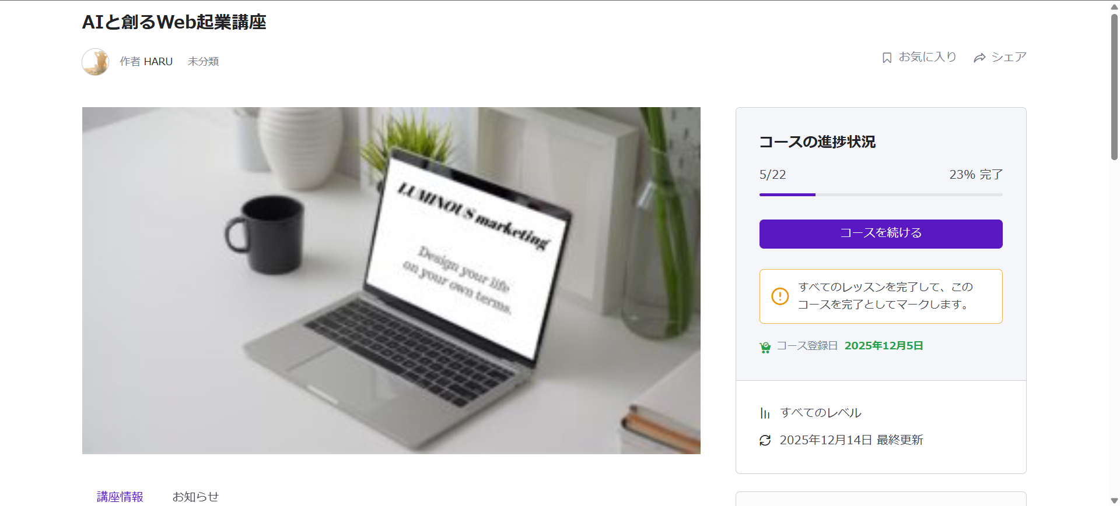
Task: Click the bookmark icon beside お気に入り
Action: 887,58
